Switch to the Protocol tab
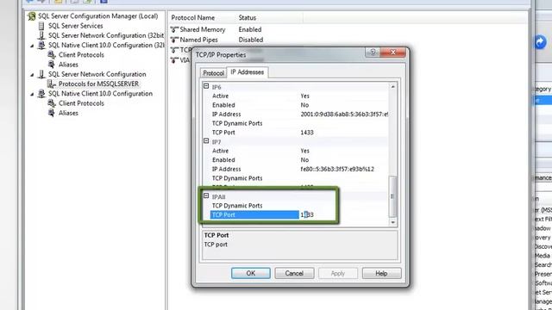Image resolution: width=552 pixels, height=310 pixels. click(213, 73)
